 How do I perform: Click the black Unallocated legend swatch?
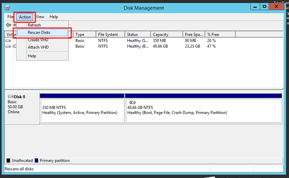(8, 160)
